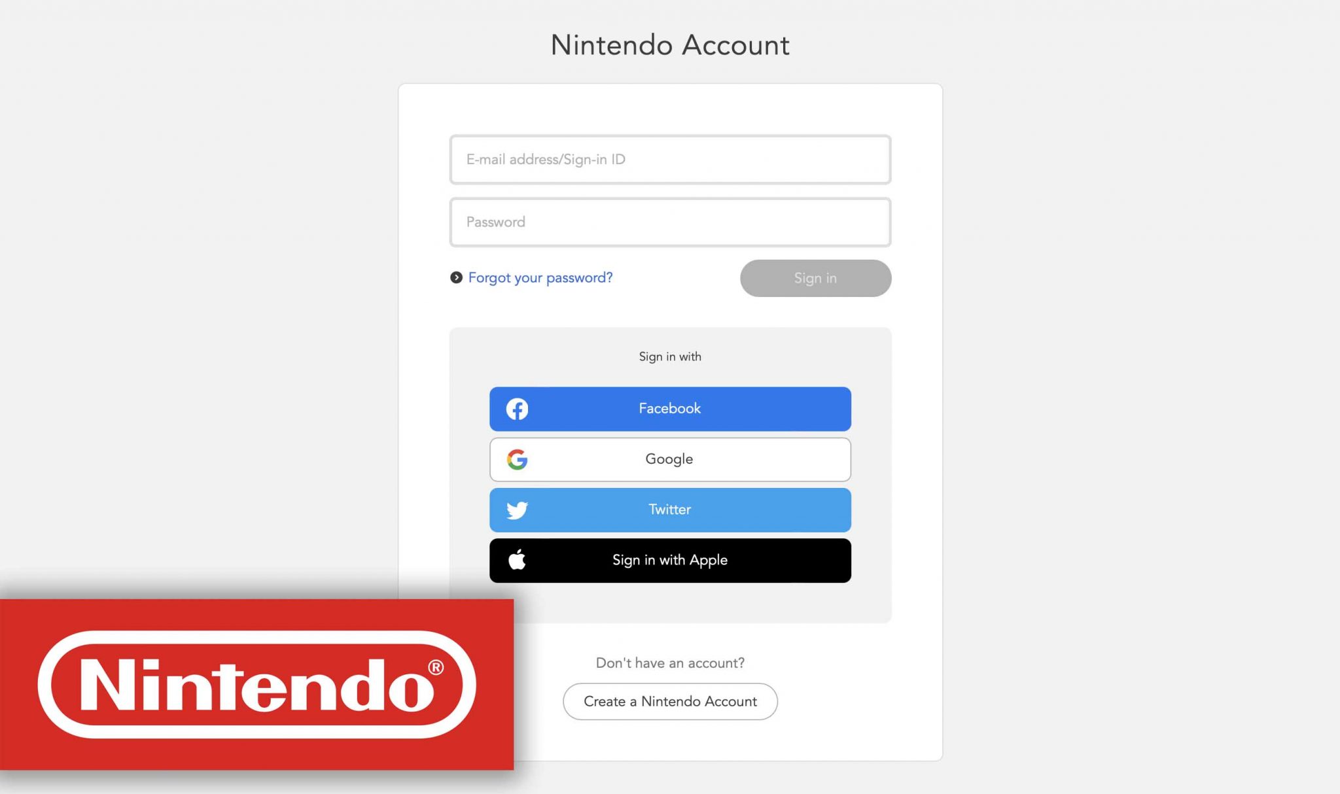Image resolution: width=1340 pixels, height=794 pixels.
Task: Click 'Create a Nintendo Account' button
Action: coord(669,701)
